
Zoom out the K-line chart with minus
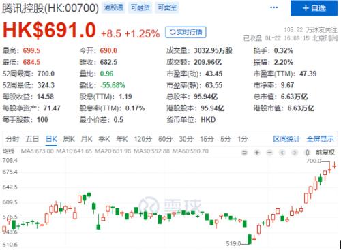[x=269, y=153]
